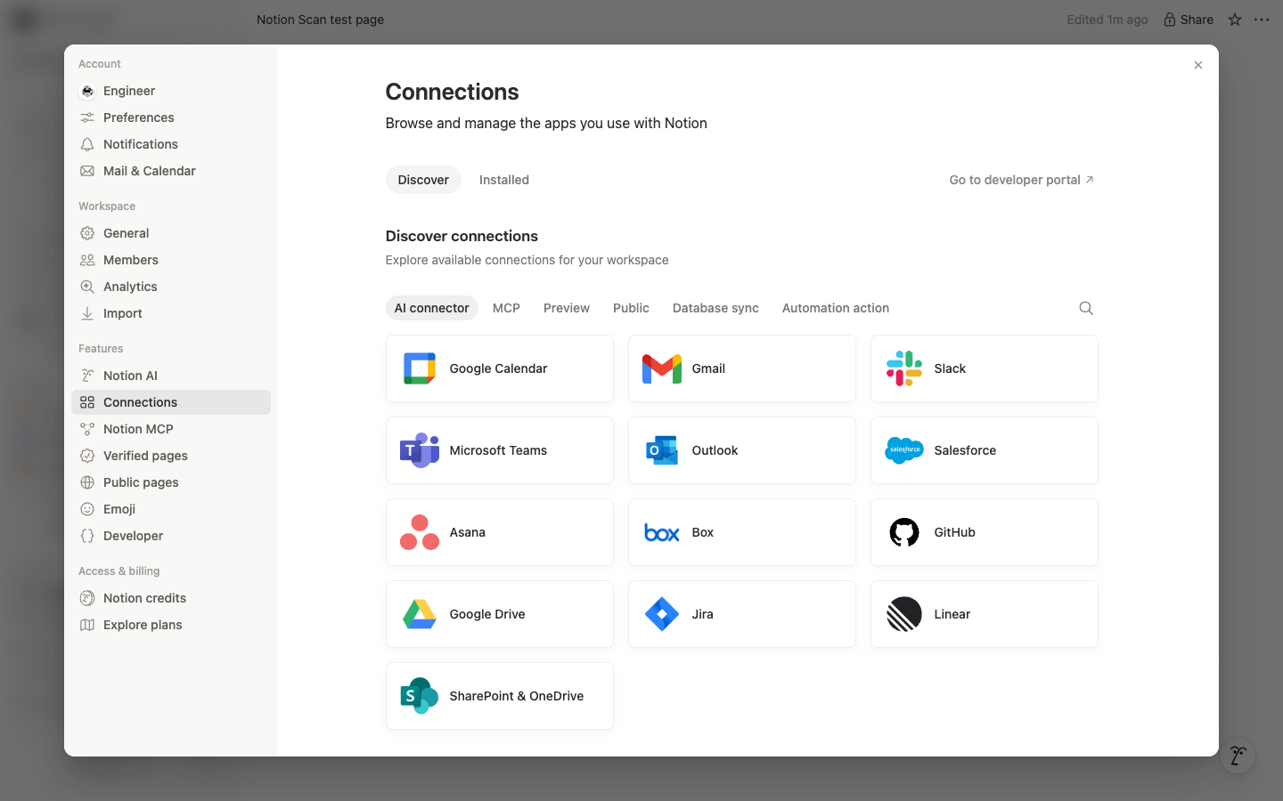Click the Notion credits icon
Image resolution: width=1283 pixels, height=801 pixels.
pos(87,598)
